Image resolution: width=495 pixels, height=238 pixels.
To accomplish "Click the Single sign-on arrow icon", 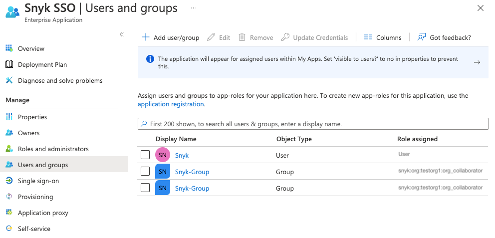I will (9, 181).
